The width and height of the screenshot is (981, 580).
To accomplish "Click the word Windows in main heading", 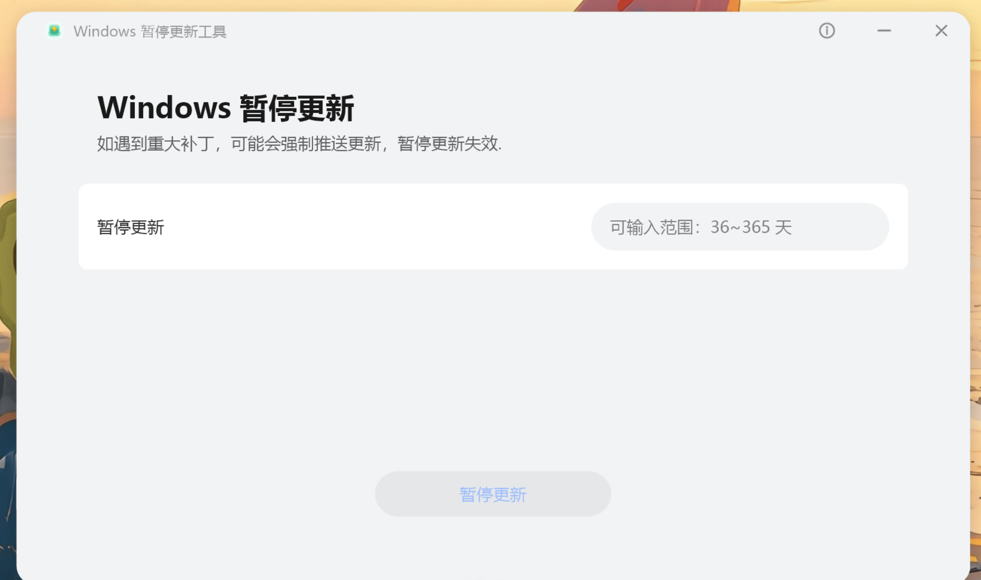I will tap(164, 107).
